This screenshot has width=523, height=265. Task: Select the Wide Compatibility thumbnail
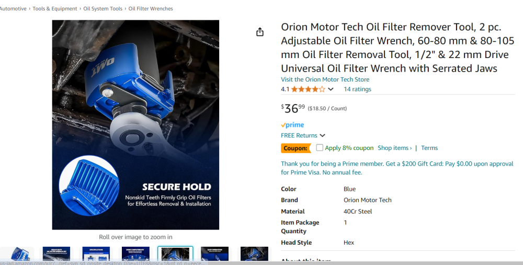135,254
